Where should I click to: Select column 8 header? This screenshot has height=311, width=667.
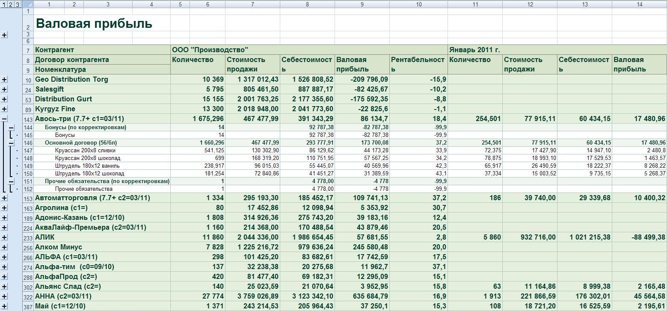[307, 4]
